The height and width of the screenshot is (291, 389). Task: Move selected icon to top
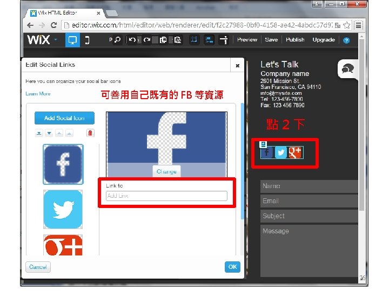[69, 133]
